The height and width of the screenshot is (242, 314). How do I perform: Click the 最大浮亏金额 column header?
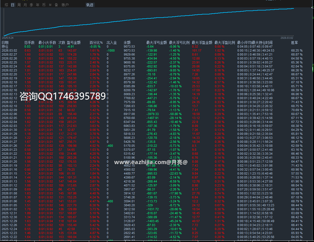coord(157,43)
